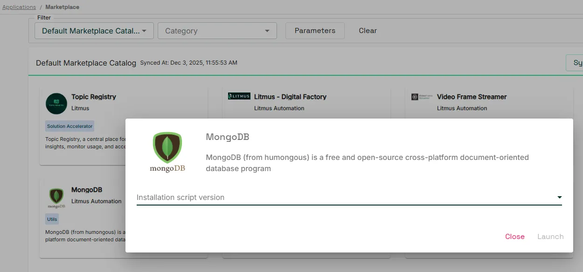The image size is (583, 272).
Task: Open the Installation script version dropdown
Action: pyautogui.click(x=349, y=198)
